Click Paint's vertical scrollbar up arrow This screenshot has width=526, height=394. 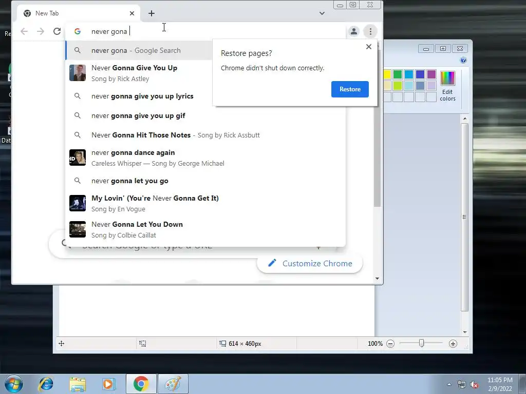pos(465,119)
